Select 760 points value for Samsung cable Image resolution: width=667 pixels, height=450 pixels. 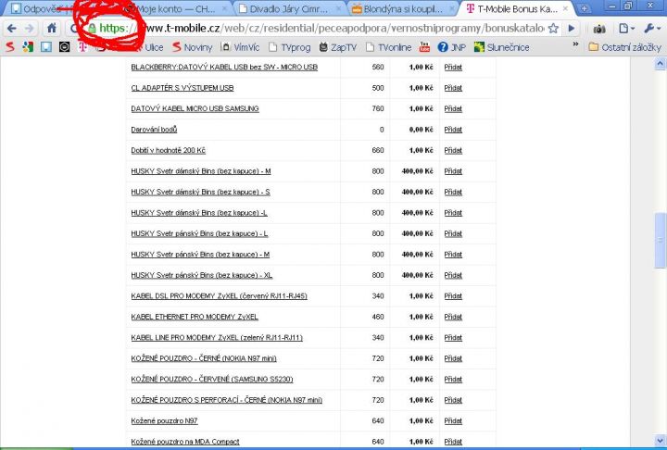tap(378, 109)
